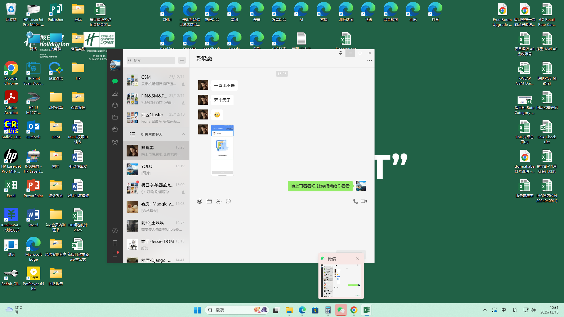Click the send file folder icon
The width and height of the screenshot is (564, 317).
(209, 201)
